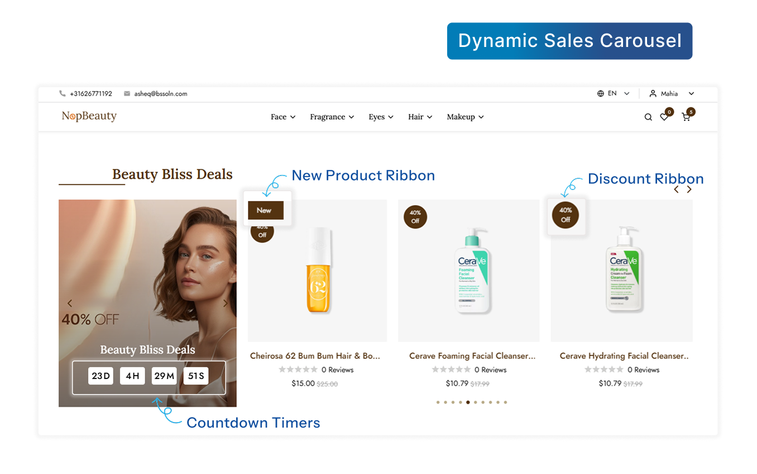This screenshot has width=757, height=474.
Task: Click the email asheq@bssoln.com
Action: pyautogui.click(x=161, y=94)
